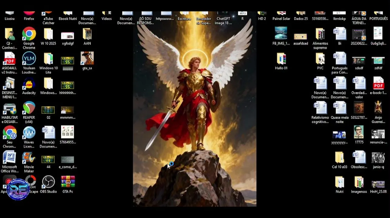Screen dimensions: 390x218
Task: Open the PVC folder
Action: (x=320, y=58)
